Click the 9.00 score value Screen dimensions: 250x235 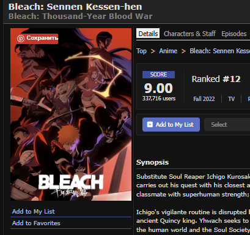[158, 88]
